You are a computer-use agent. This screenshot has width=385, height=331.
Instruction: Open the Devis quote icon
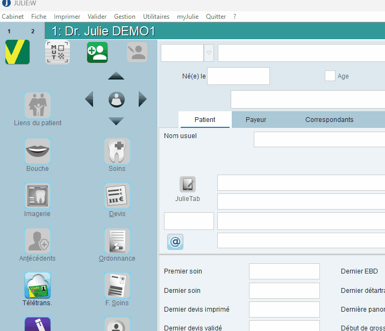(x=117, y=196)
